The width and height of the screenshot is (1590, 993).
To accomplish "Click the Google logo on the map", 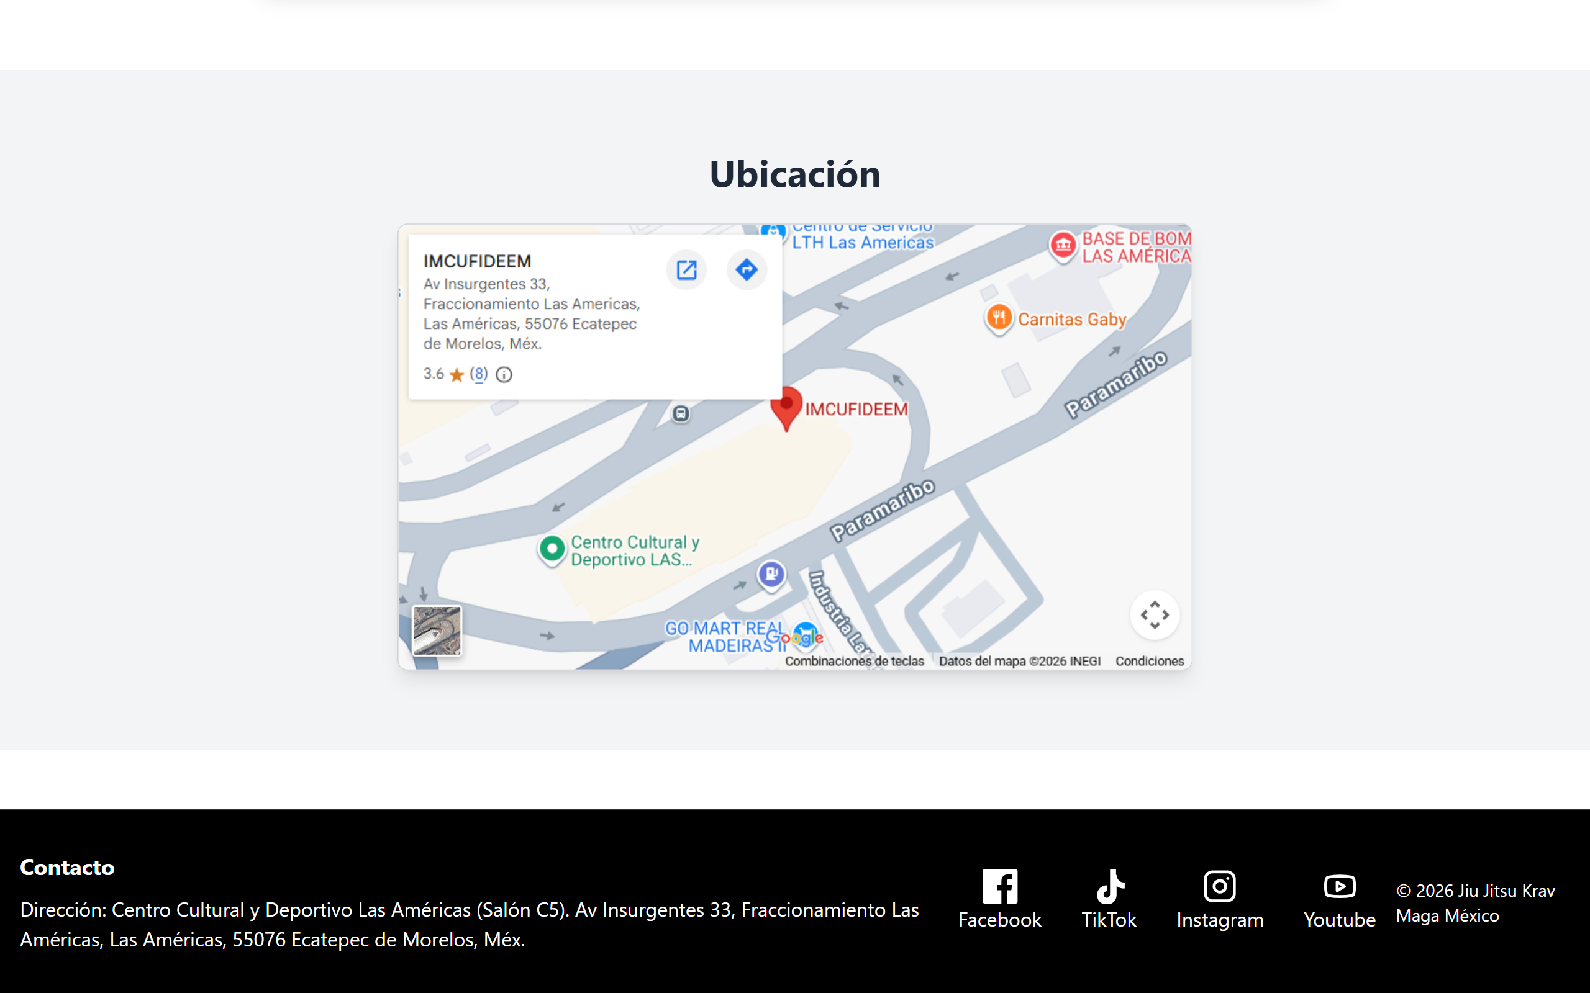I will click(x=803, y=636).
